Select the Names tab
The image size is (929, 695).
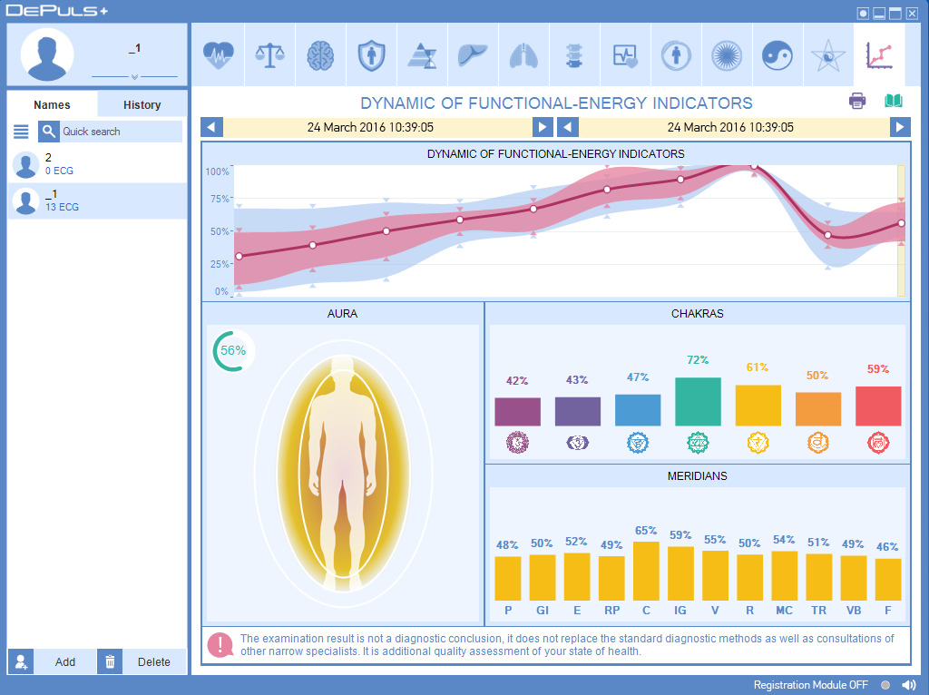point(52,104)
